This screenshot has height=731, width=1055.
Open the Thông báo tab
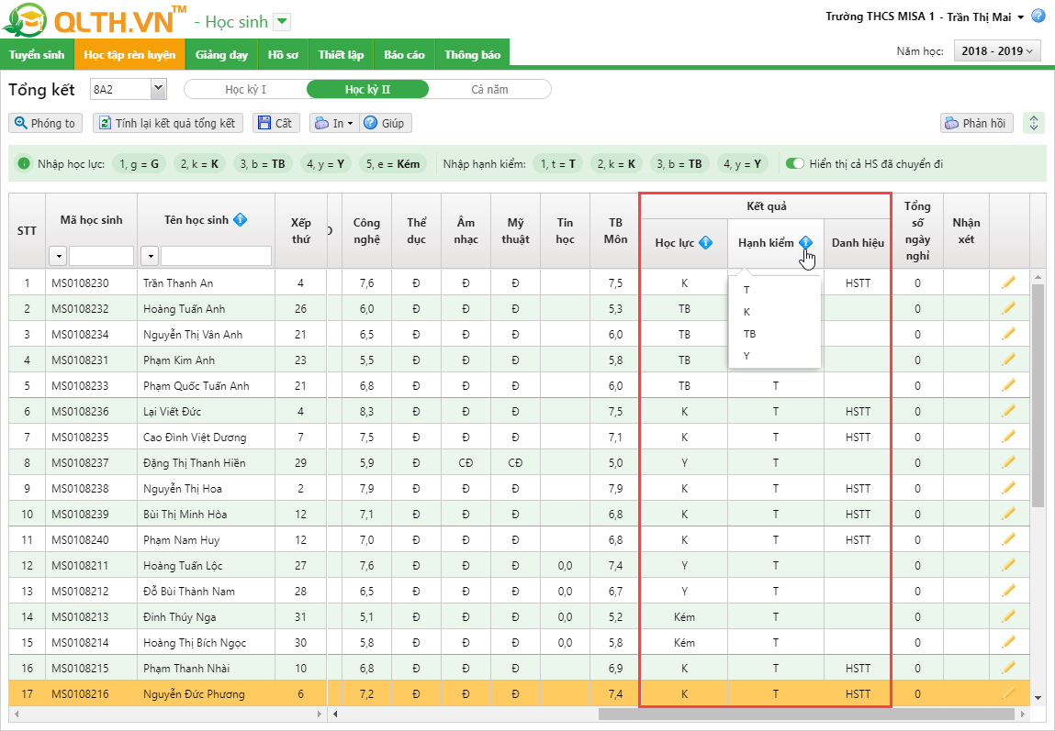tap(472, 54)
